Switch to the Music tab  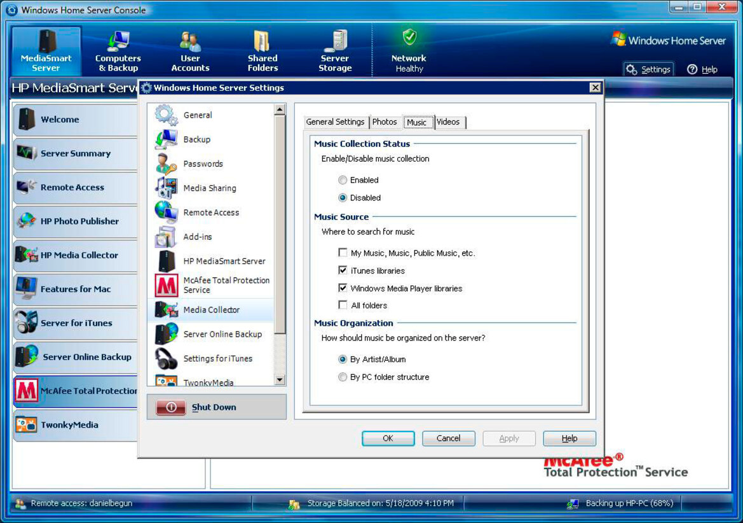coord(417,122)
